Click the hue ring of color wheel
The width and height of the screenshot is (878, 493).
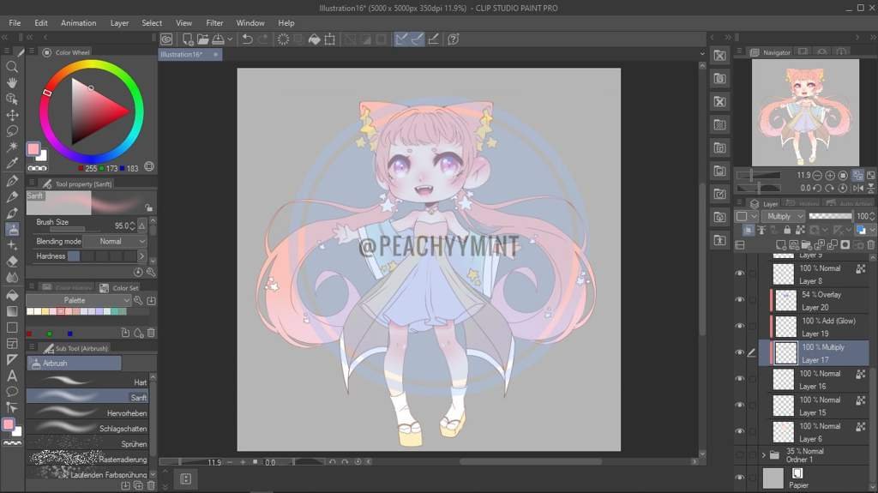91,65
